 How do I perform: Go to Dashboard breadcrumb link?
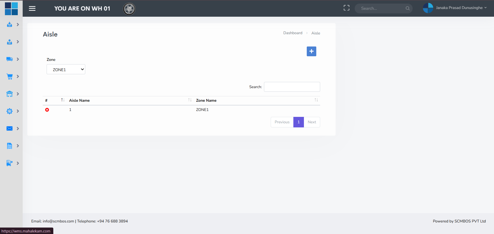293,33
